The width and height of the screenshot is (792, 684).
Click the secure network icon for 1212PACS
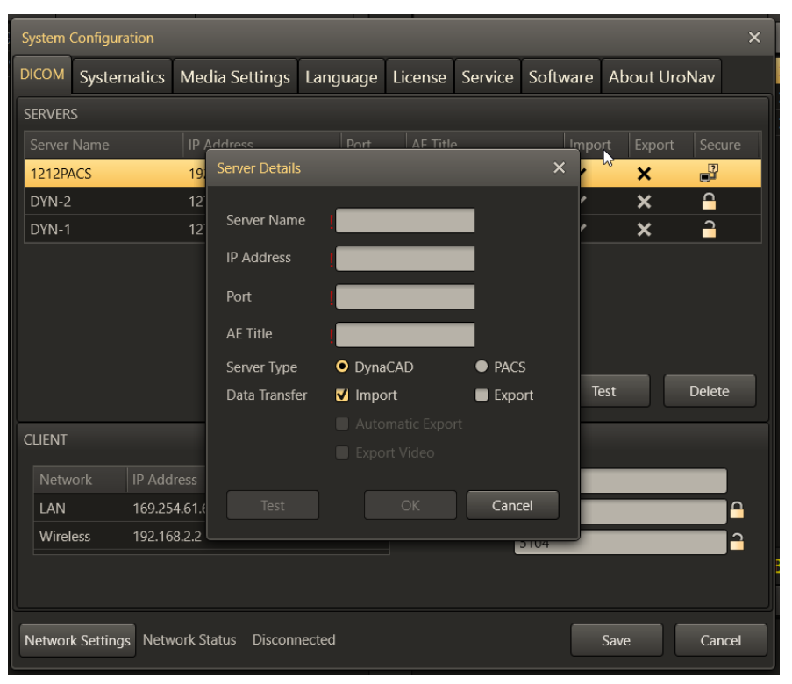(709, 173)
